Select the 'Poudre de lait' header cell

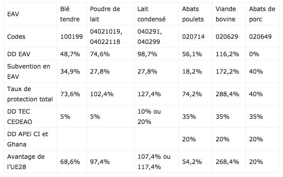click(x=105, y=14)
